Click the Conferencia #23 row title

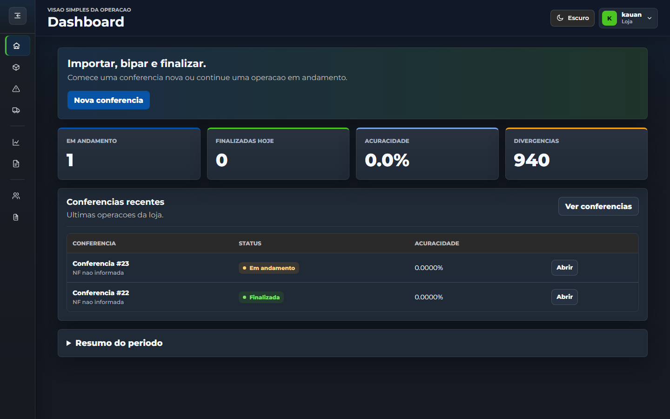pyautogui.click(x=100, y=264)
